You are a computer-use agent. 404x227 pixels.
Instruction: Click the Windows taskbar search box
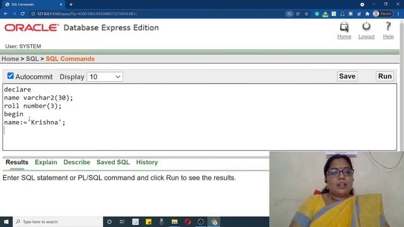pyautogui.click(x=58, y=221)
